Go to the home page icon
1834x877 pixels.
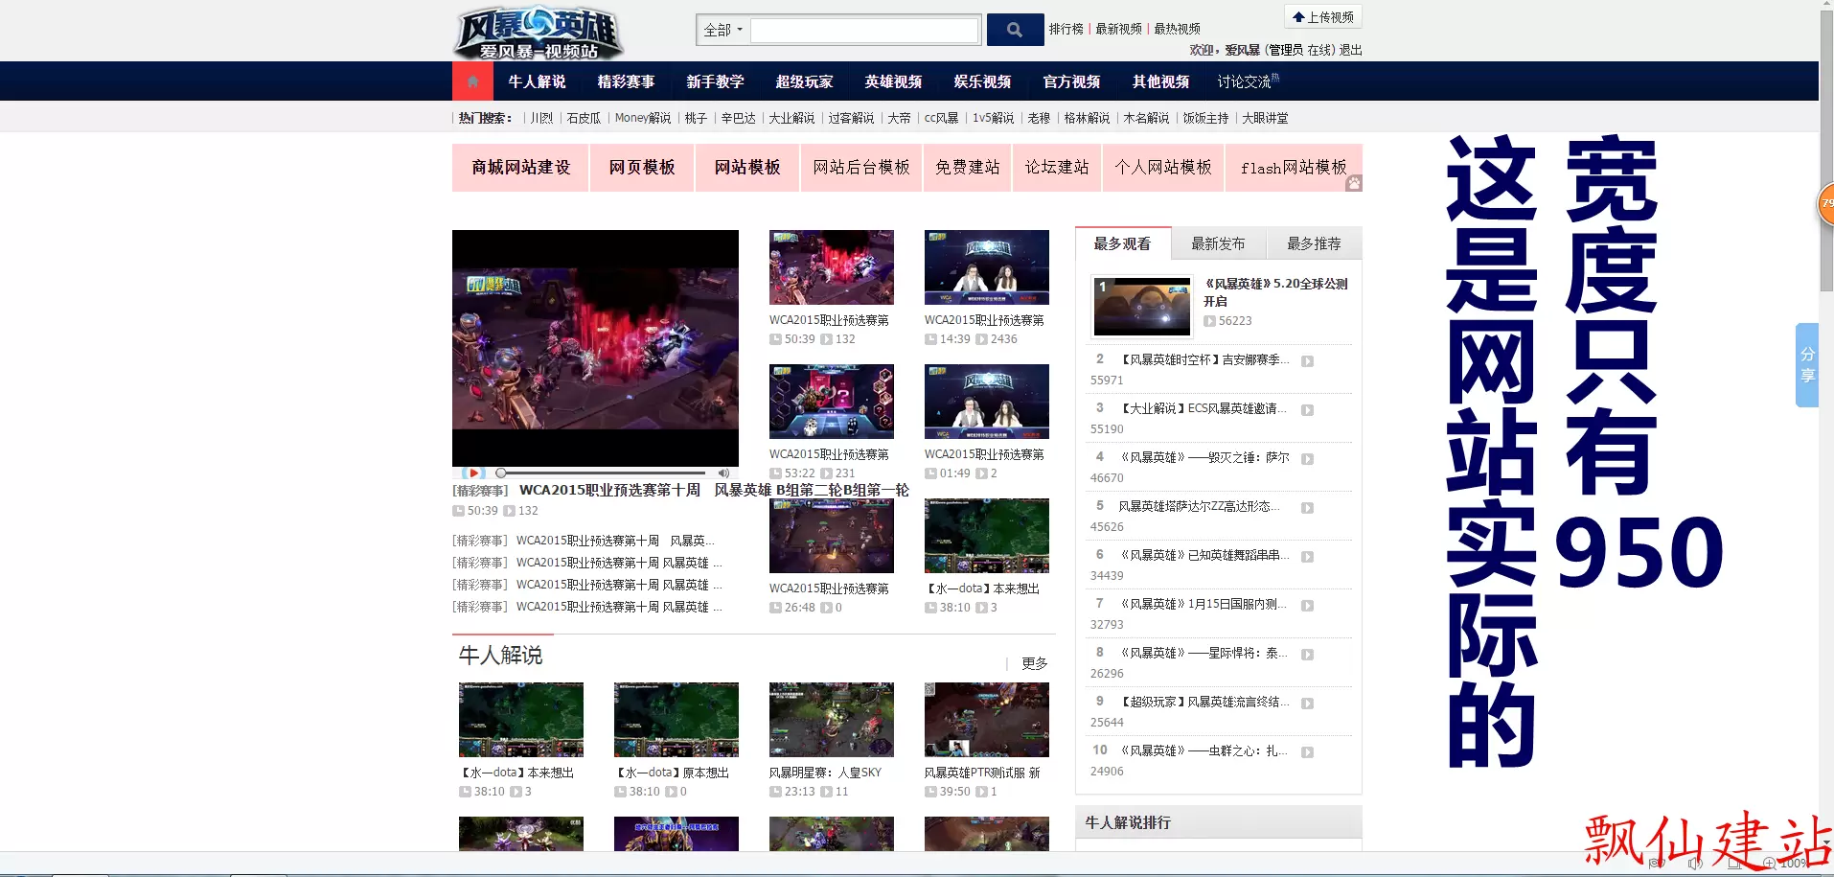(x=472, y=81)
